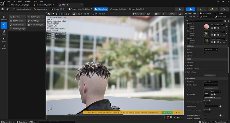Viewport: 230px width, 123px height.
Task: Open the Physics editor mode button
Action: pos(224,9)
